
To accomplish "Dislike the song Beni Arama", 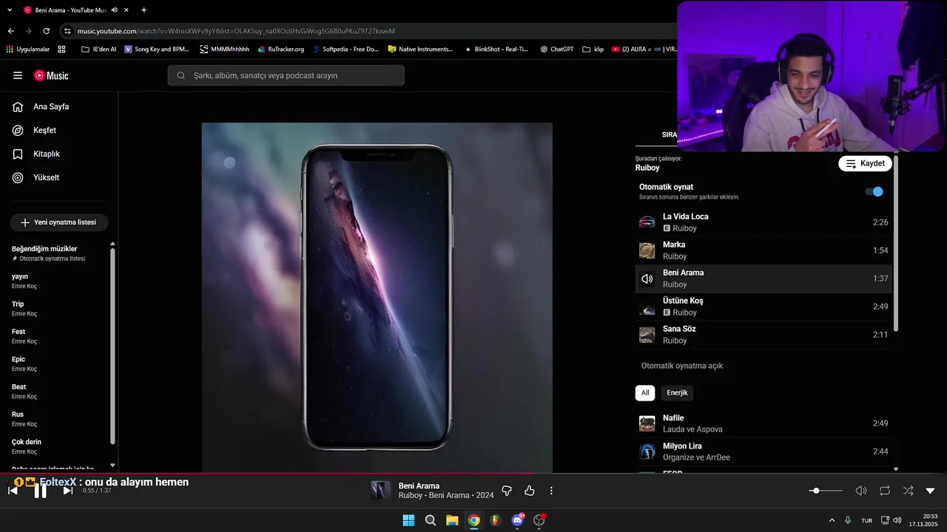I will pos(507,491).
